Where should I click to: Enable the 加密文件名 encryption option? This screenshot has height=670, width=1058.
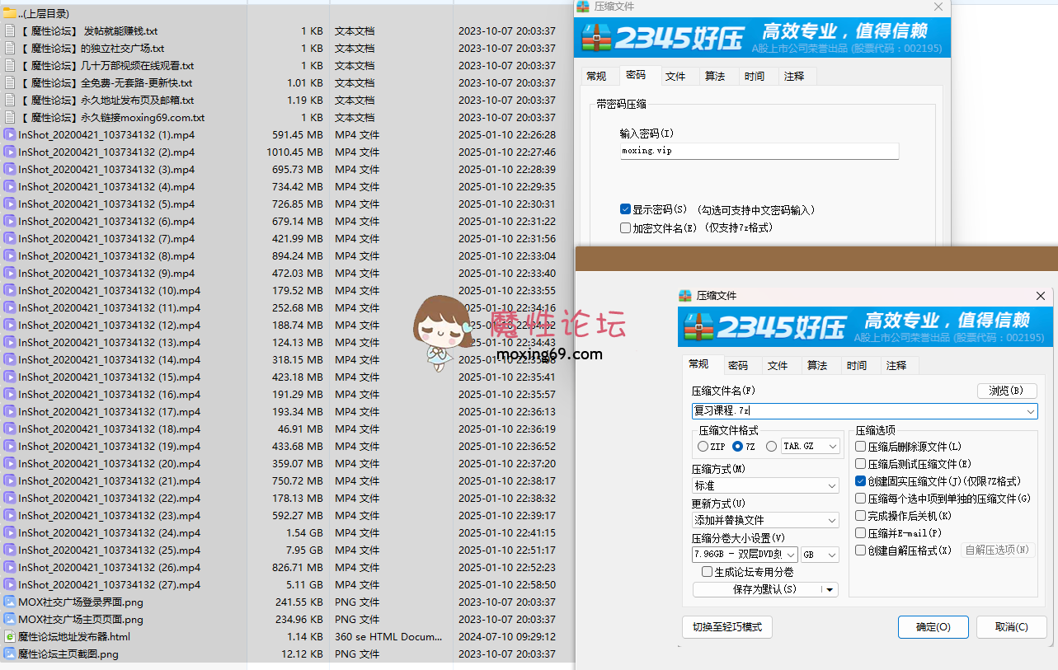click(x=625, y=228)
